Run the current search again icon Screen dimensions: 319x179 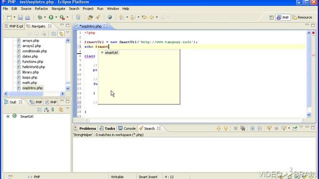pyautogui.click(x=269, y=128)
